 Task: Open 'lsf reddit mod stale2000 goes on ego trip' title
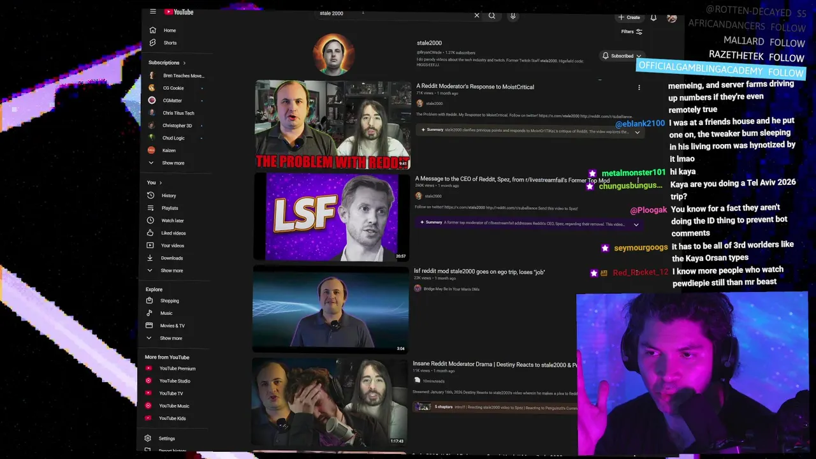[479, 272]
